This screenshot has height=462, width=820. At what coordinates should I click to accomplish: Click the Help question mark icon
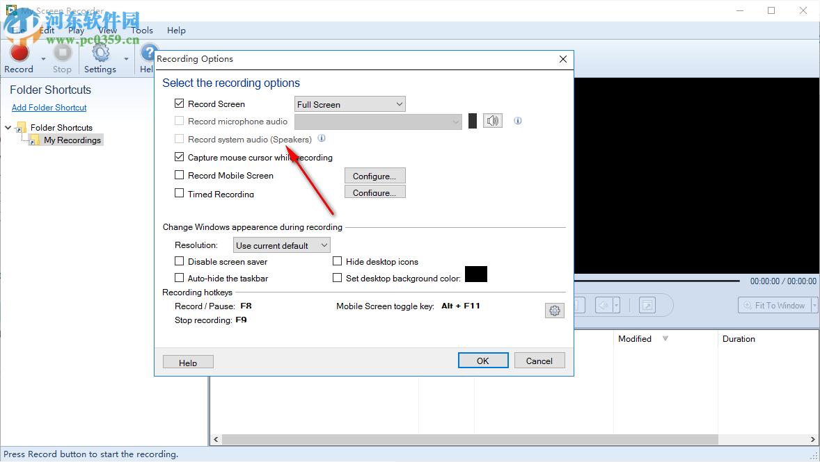[x=148, y=51]
